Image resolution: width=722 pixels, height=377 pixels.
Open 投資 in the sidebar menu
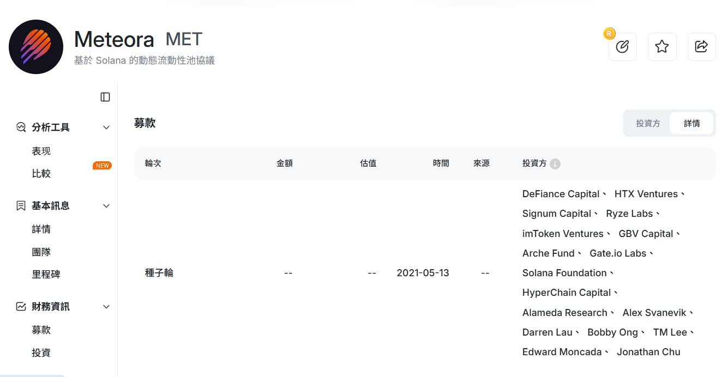click(x=41, y=352)
